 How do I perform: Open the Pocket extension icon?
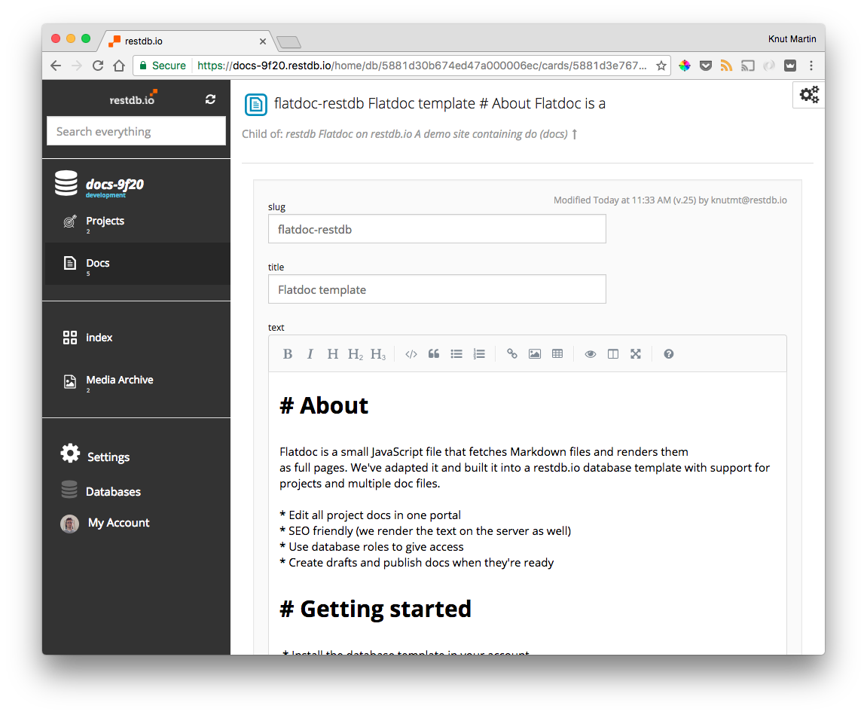click(x=706, y=66)
